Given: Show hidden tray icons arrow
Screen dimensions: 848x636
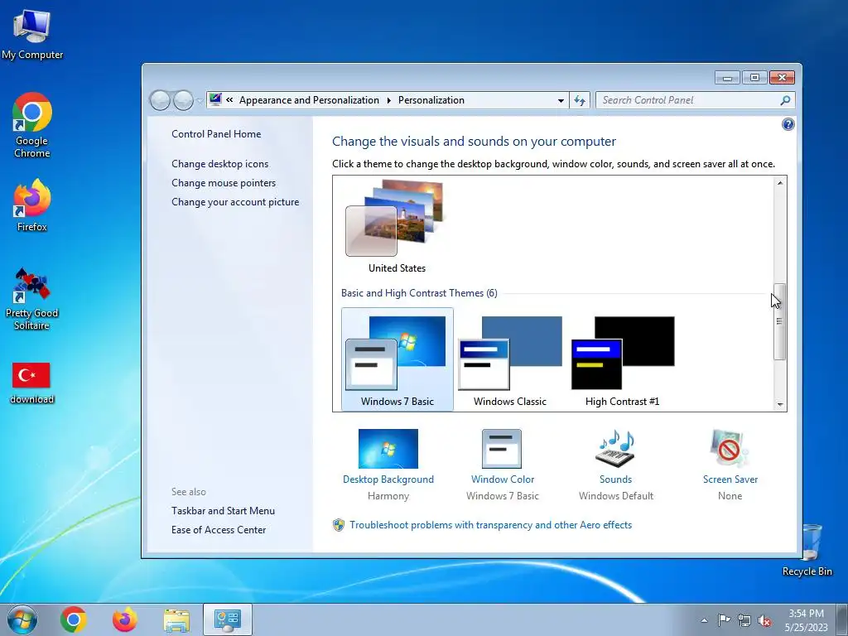Looking at the screenshot, I should point(704,620).
